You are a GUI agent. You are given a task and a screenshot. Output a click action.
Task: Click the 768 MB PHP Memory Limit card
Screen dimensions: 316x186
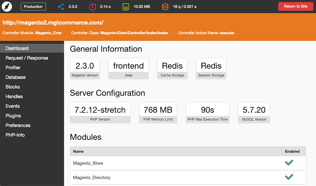(x=158, y=113)
